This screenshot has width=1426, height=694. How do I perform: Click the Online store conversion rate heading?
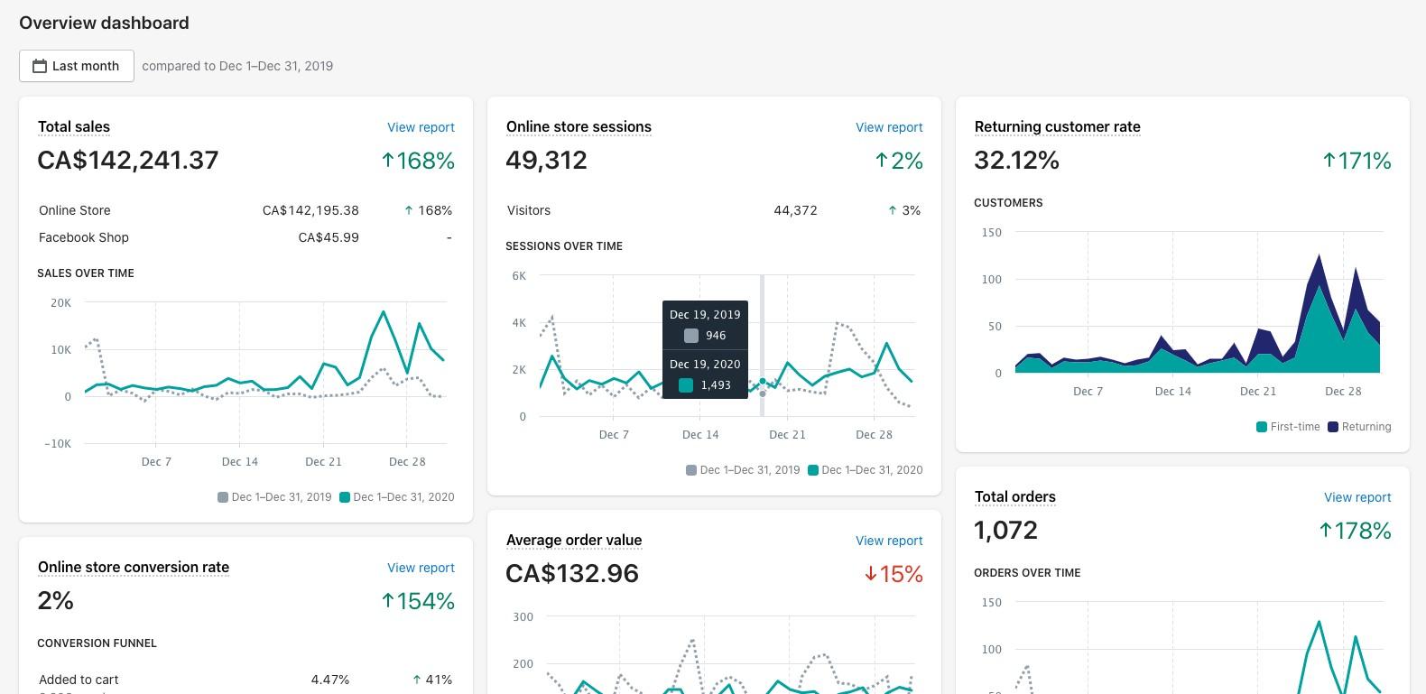tap(134, 567)
